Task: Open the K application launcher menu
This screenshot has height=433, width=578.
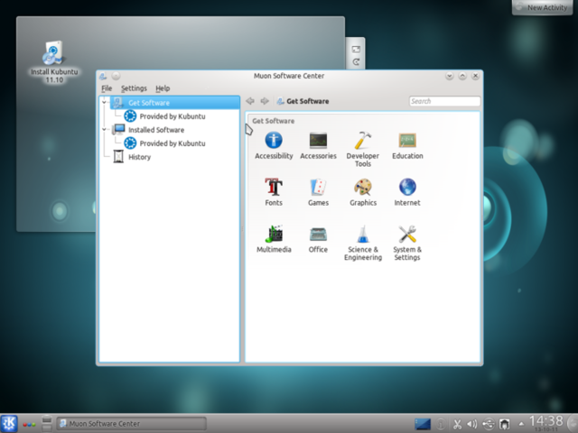Action: (9, 423)
